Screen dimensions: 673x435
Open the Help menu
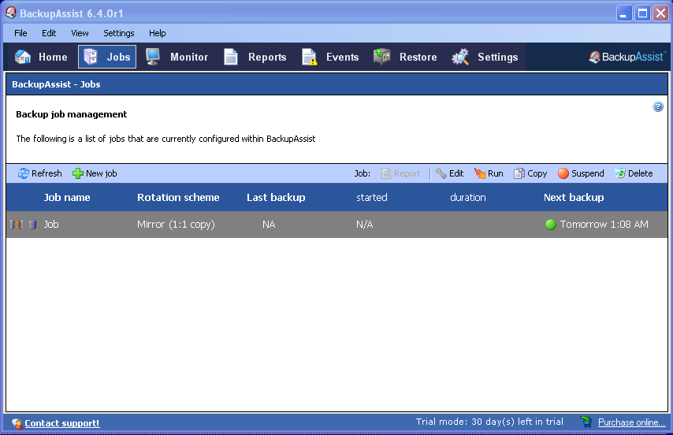(x=157, y=33)
